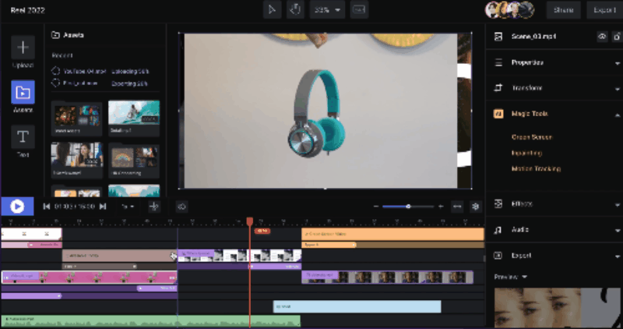The height and width of the screenshot is (329, 623).
Task: Select the black-and-white filmstrip clip
Action: 240,256
